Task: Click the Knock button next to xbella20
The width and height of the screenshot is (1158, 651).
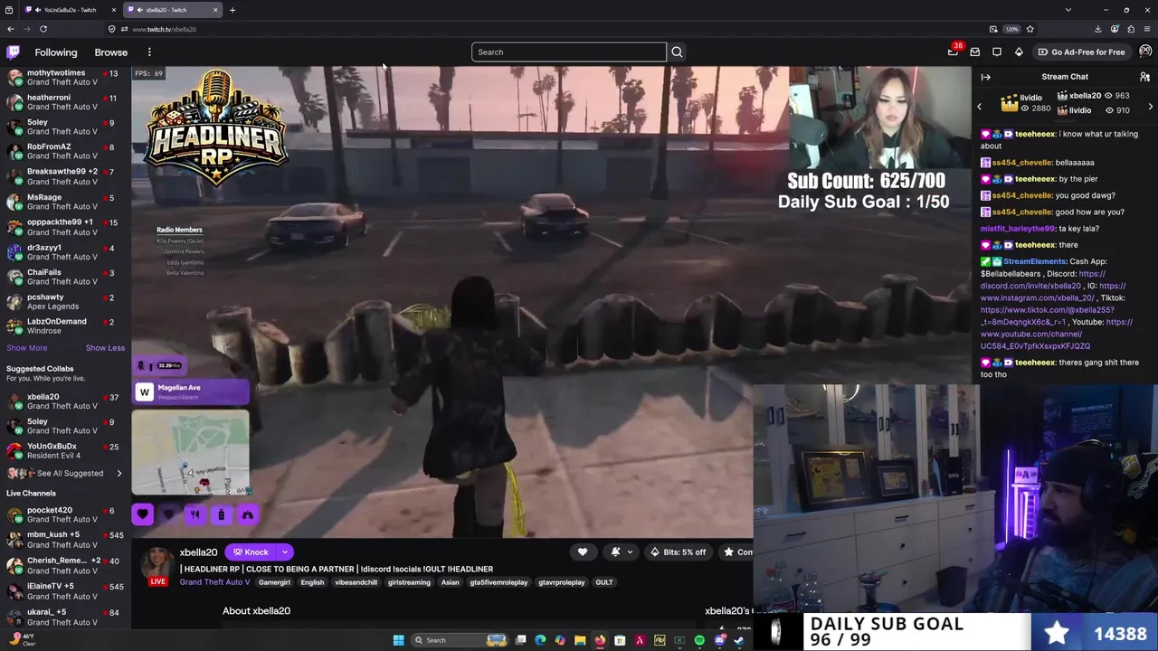Action: pos(251,552)
